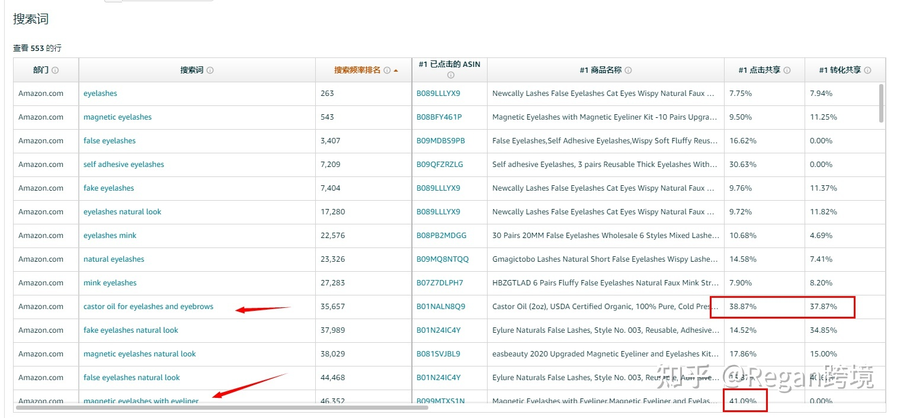
Task: Open 'castor oil for eyelashes and eyebrows' term
Action: coord(148,307)
